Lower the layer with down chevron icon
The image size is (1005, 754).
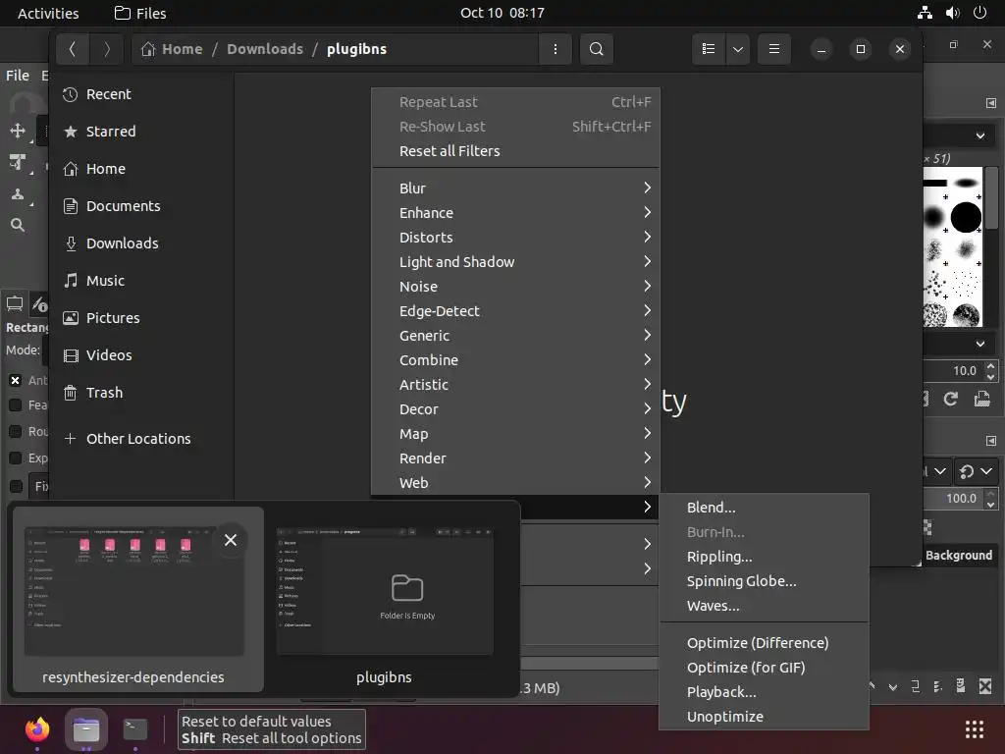[893, 687]
